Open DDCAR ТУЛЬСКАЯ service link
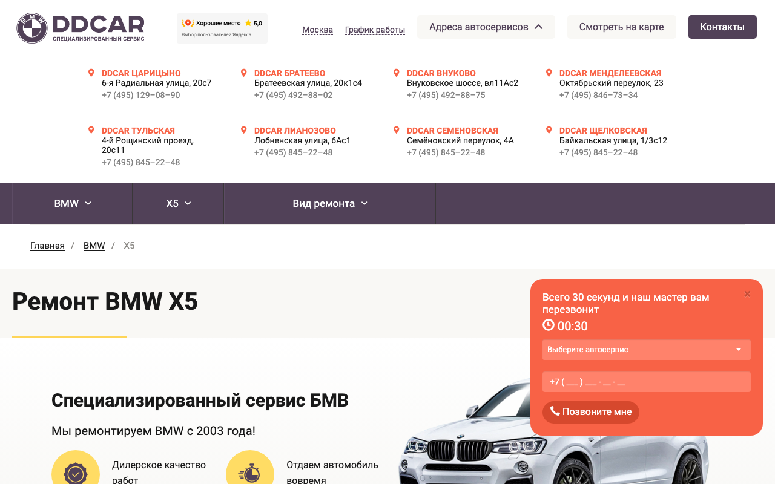Screen dimensions: 775x484 coord(138,131)
